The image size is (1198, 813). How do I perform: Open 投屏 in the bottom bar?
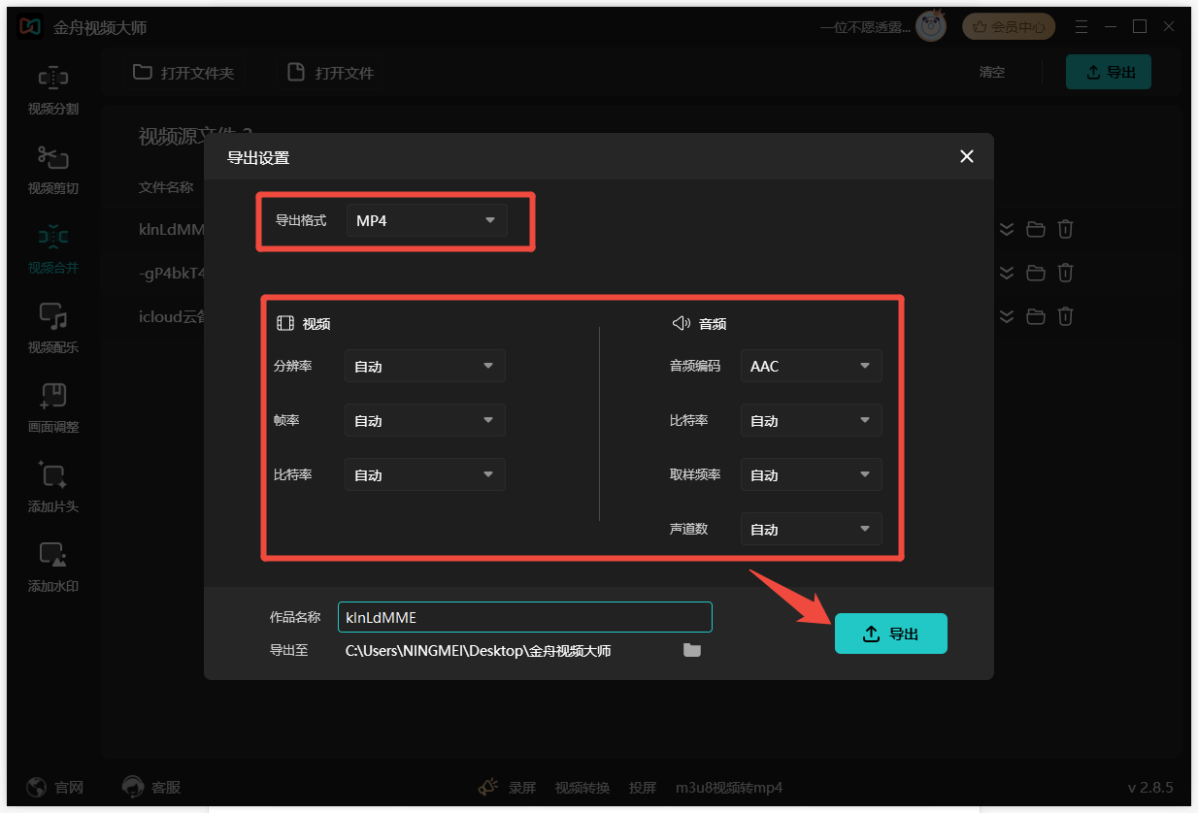643,788
